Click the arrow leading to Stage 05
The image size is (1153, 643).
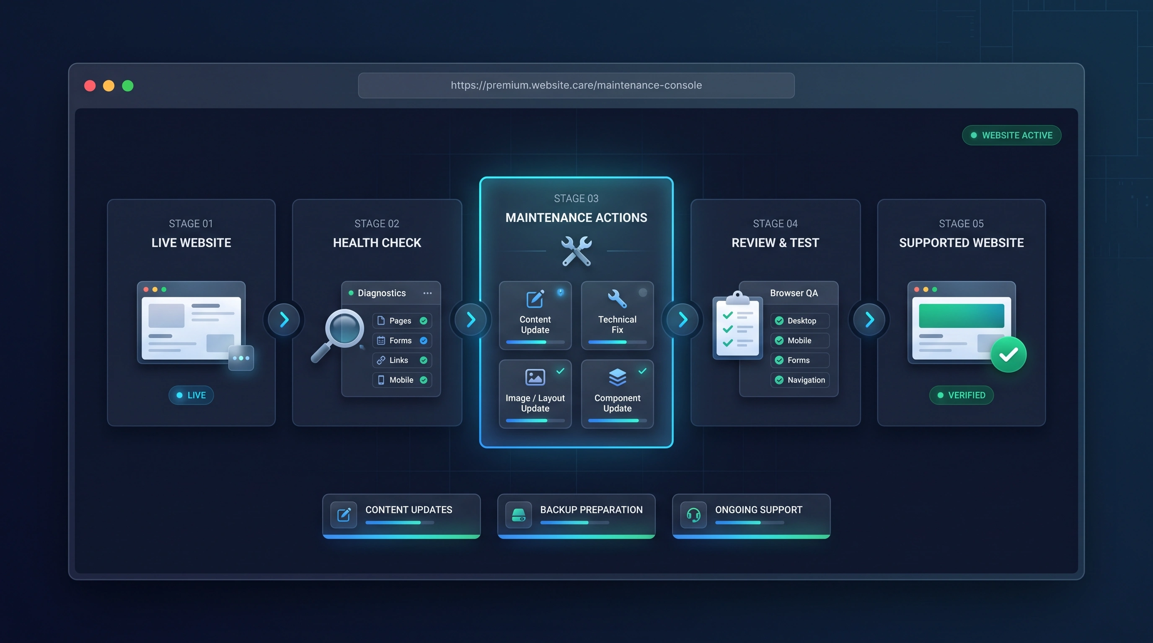click(x=869, y=320)
